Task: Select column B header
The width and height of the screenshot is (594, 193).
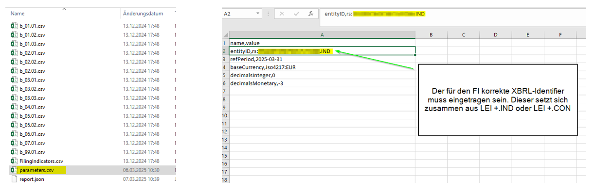Action: [x=432, y=35]
